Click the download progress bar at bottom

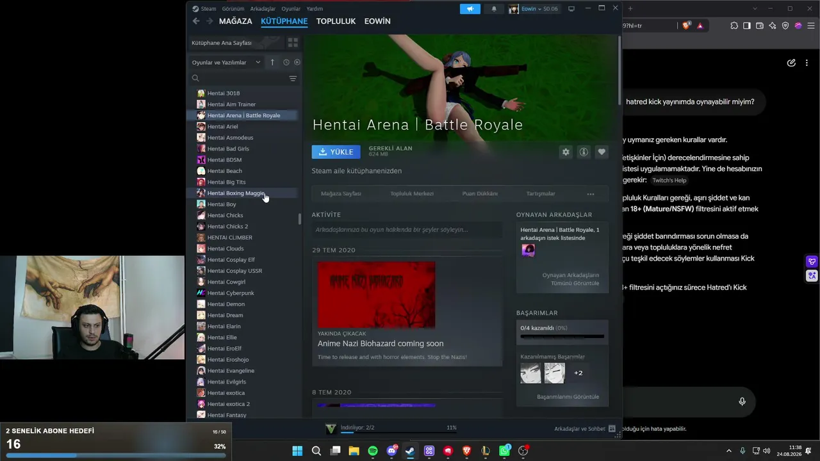click(398, 432)
